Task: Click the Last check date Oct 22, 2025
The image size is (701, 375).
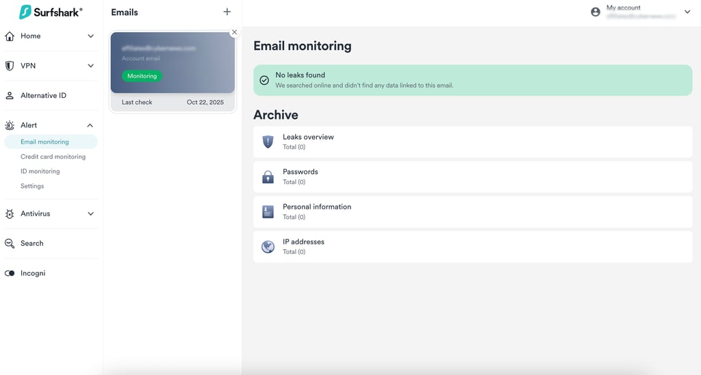Action: pyautogui.click(x=205, y=103)
